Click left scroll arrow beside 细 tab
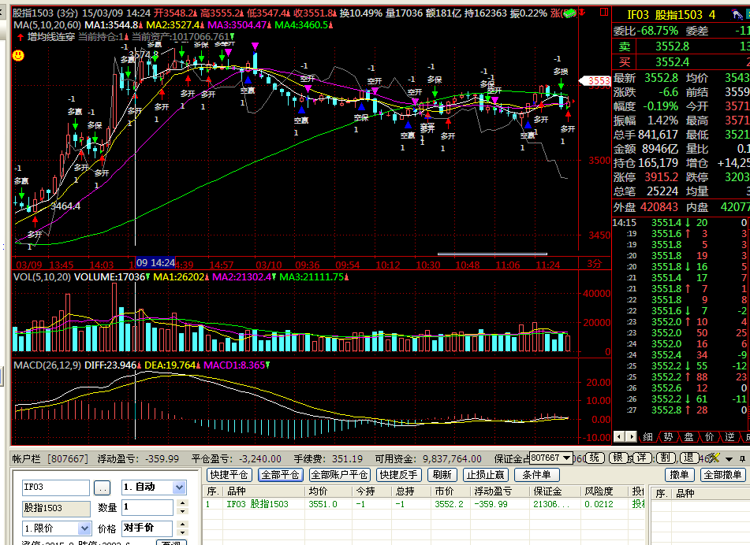The width and height of the screenshot is (750, 545). (x=619, y=436)
